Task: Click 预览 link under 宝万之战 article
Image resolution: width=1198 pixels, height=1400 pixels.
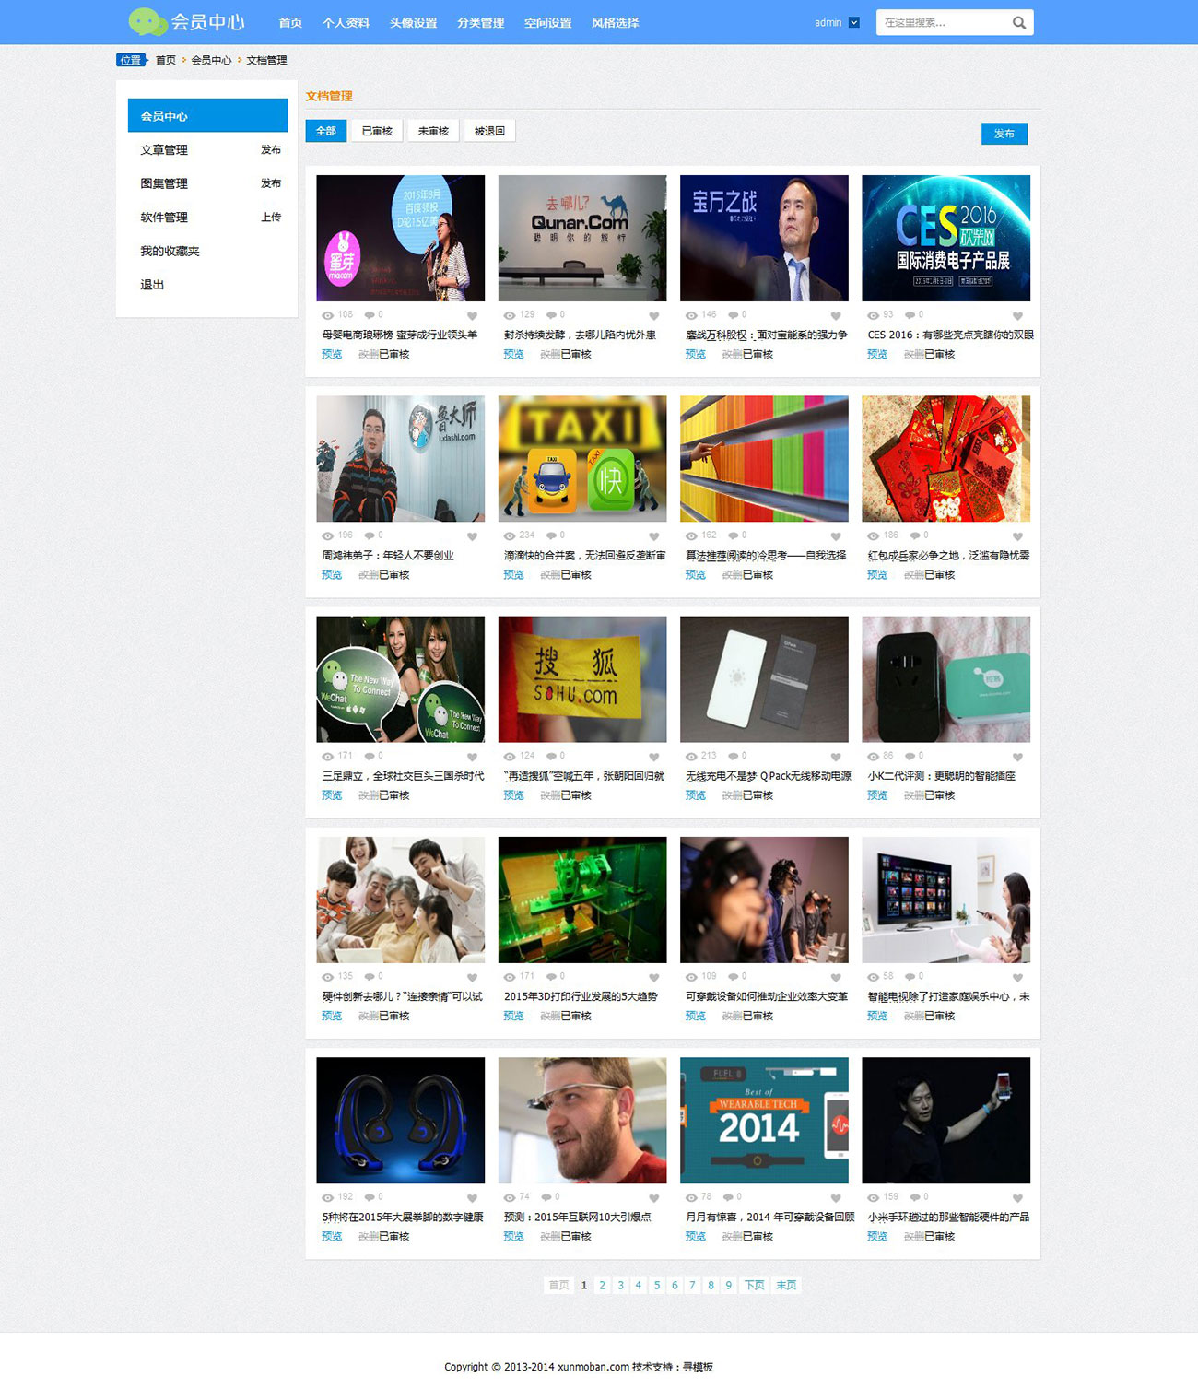Action: click(696, 355)
